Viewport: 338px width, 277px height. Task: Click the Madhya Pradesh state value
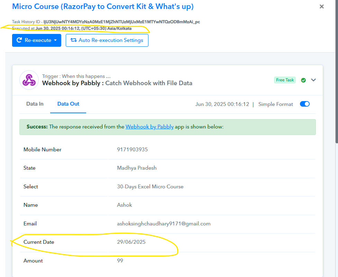[x=137, y=168]
